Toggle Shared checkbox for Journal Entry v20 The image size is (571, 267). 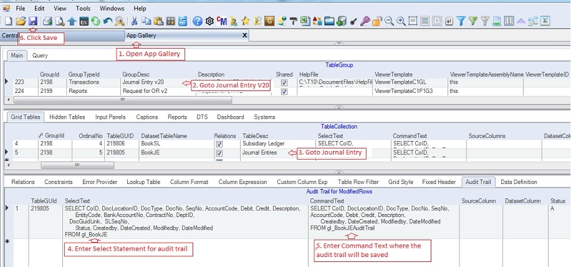pyautogui.click(x=284, y=83)
